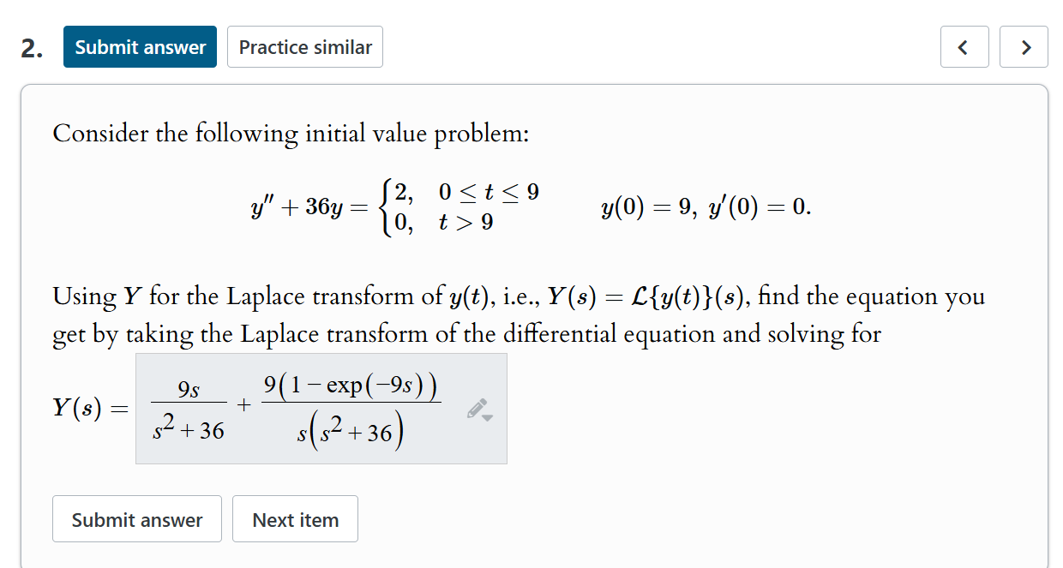Click the blue Submit answer button on top

pos(140,46)
